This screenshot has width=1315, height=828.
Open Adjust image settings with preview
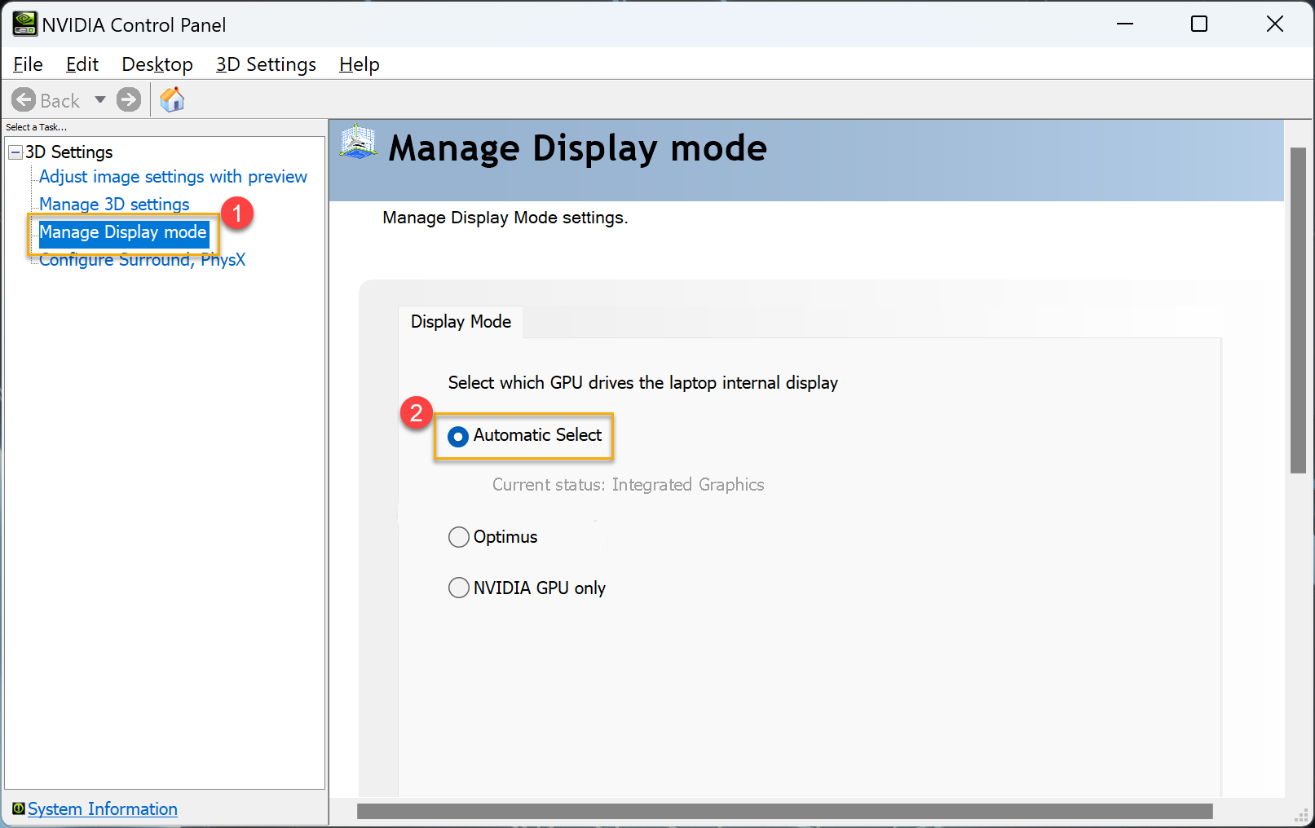[173, 177]
